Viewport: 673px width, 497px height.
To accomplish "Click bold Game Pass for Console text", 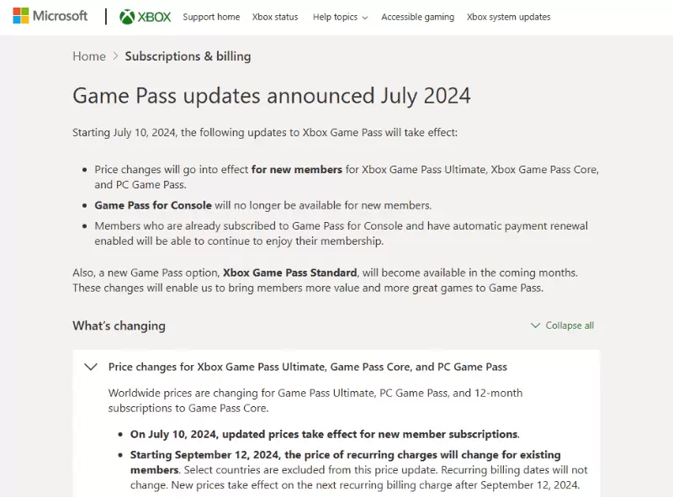I will pyautogui.click(x=153, y=205).
